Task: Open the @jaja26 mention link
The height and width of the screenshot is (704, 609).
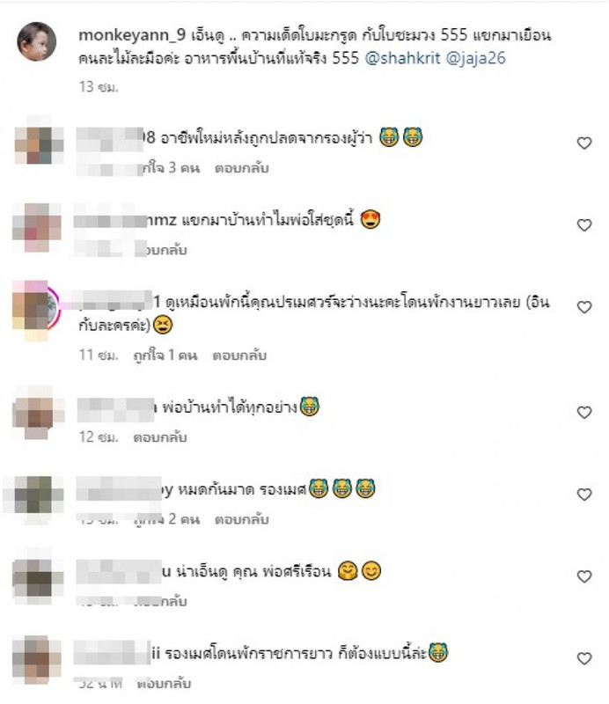Action: 475,58
